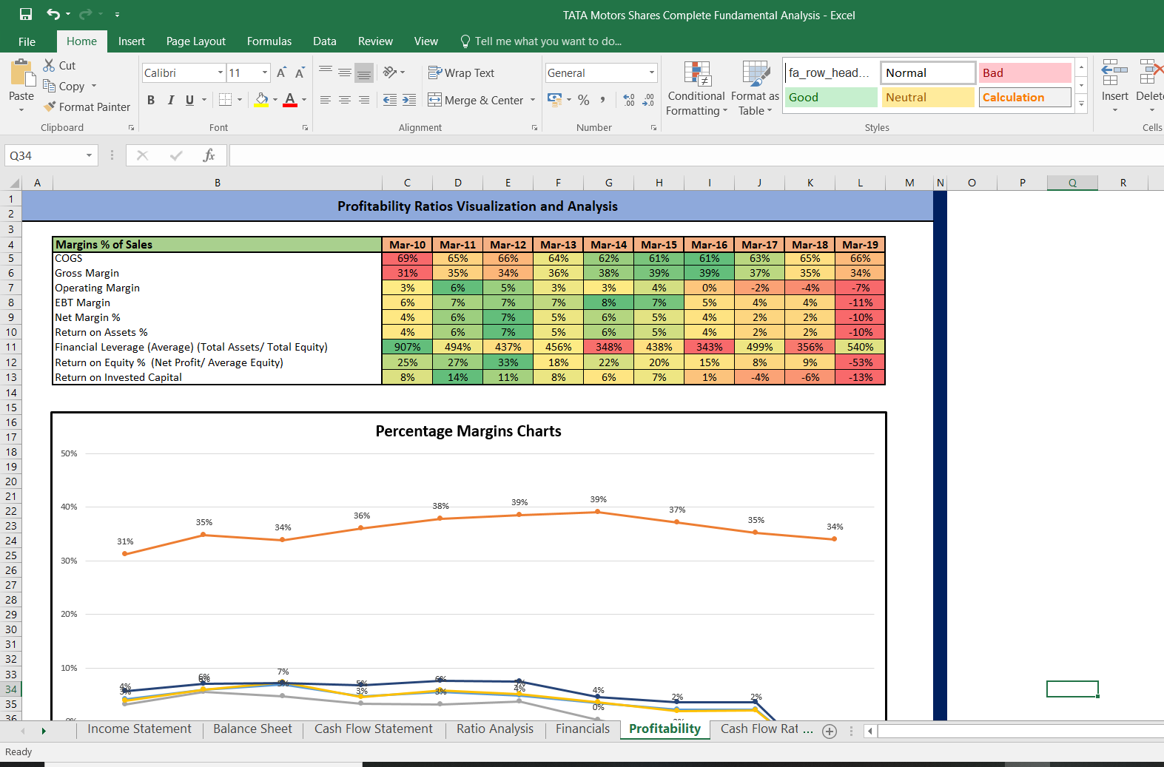Switch to the Insert ribbon tab
The width and height of the screenshot is (1164, 767).
pos(132,41)
